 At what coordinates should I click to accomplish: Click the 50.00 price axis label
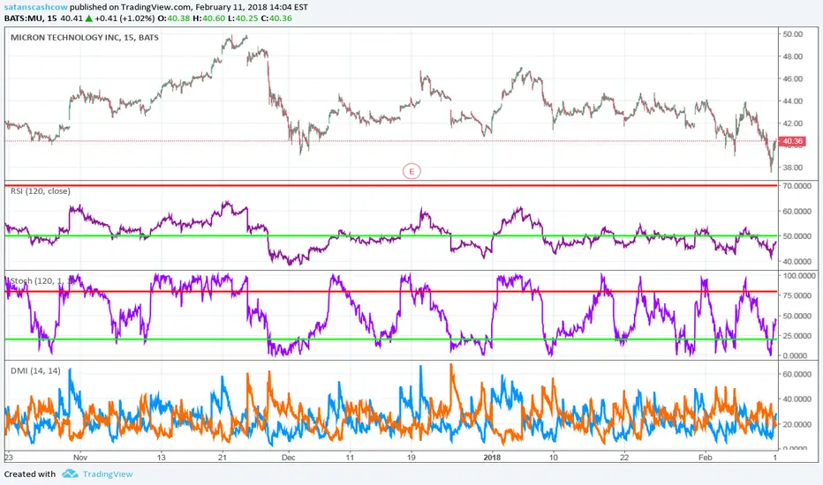[x=793, y=34]
